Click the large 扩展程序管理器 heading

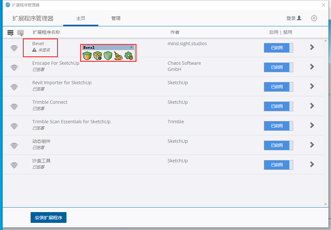(x=33, y=18)
